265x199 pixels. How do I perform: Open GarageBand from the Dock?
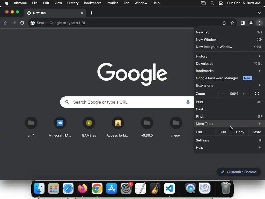pos(155,188)
